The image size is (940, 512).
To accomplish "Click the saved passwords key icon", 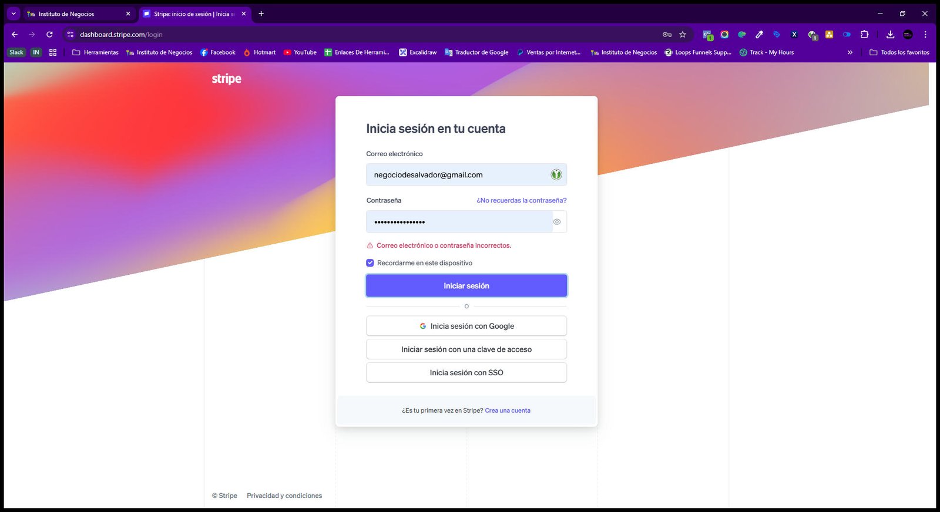I will pos(667,35).
